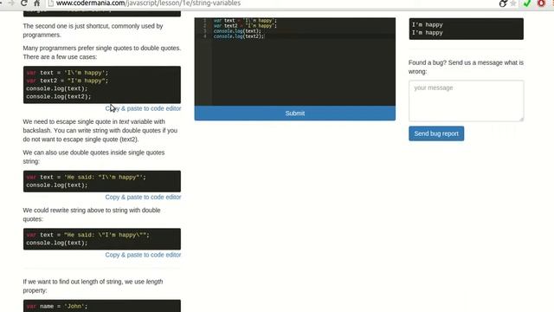Image resolution: width=554 pixels, height=312 pixels.
Task: Copy & paste I'm happy example to editor
Action: [143, 108]
